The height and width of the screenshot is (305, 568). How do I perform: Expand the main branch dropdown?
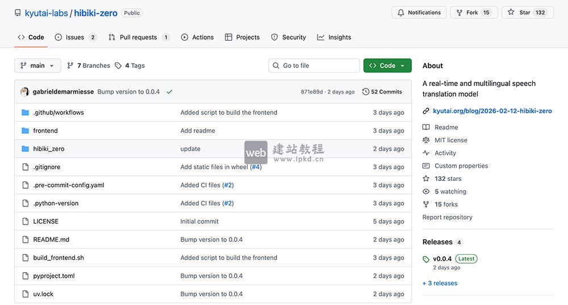[x=37, y=66]
